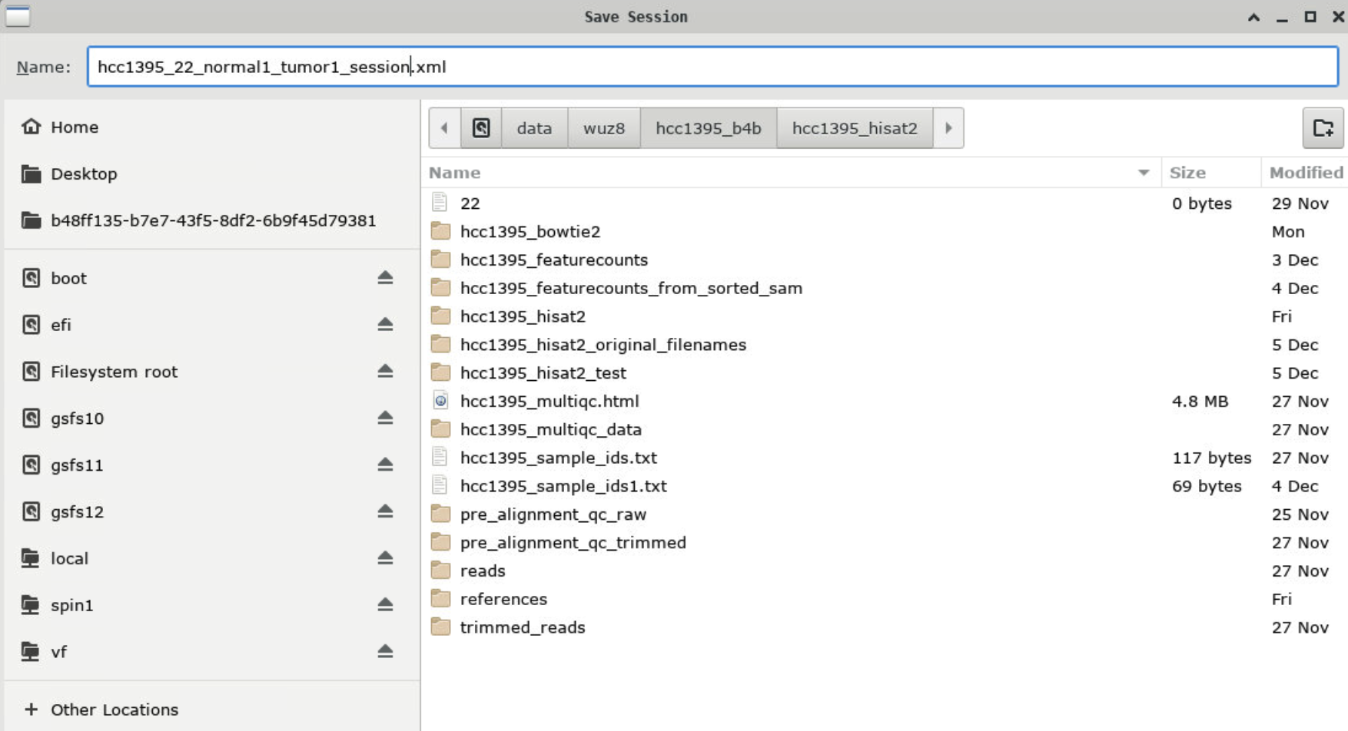The height and width of the screenshot is (731, 1348).
Task: Navigate to the hcc1395_b4b path segment
Action: [708, 128]
